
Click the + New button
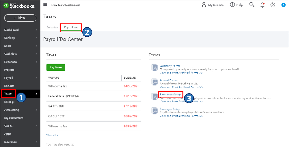coord(20,18)
